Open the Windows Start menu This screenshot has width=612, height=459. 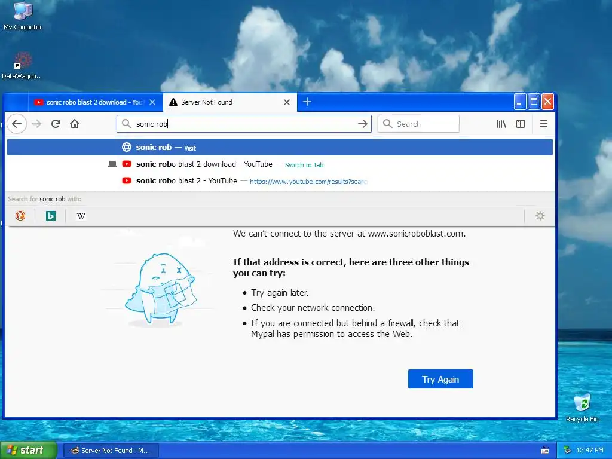[x=28, y=451]
